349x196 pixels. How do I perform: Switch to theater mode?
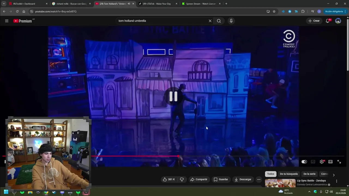point(330,162)
